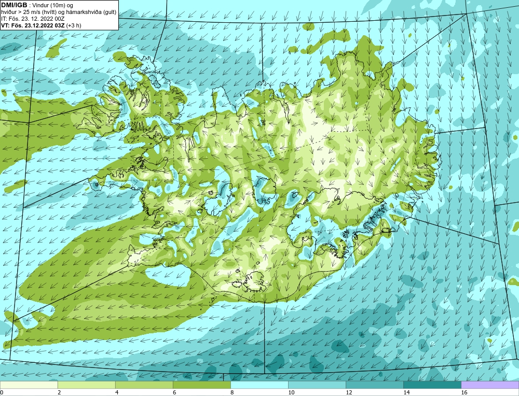
Task: Click the 4–6 medium green legend swatch
Action: point(144,385)
